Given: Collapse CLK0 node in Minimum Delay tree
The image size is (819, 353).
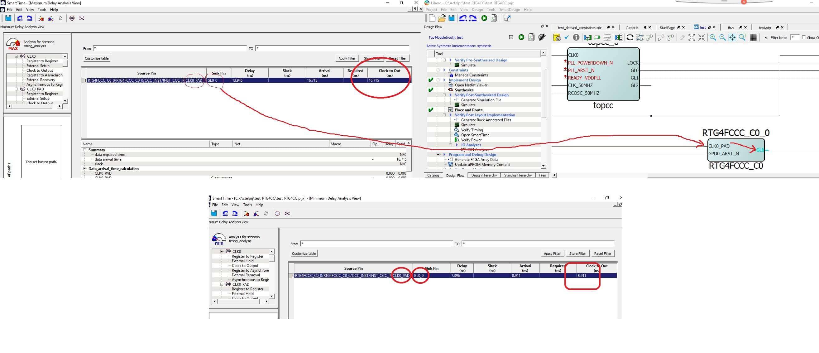Looking at the screenshot, I should 222,252.
